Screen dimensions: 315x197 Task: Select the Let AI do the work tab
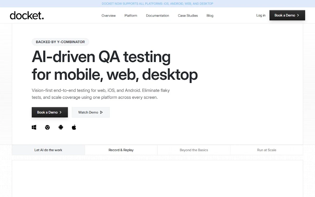[48, 150]
